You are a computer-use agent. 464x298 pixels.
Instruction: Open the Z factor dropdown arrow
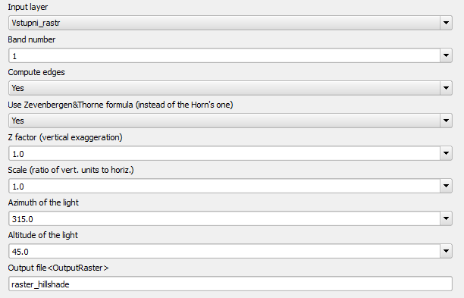446,153
